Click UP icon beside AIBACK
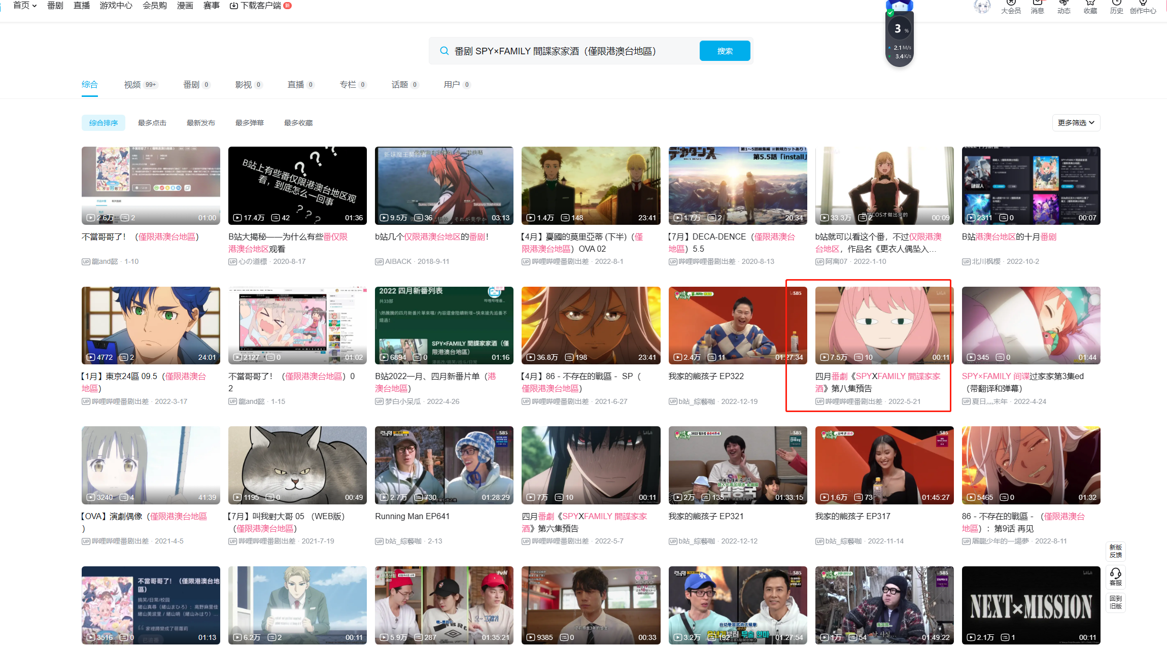1167x646 pixels. (379, 262)
